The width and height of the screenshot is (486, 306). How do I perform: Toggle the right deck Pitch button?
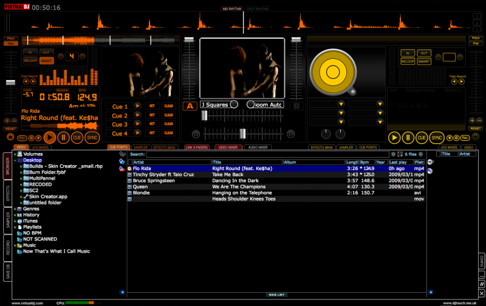click(x=476, y=38)
